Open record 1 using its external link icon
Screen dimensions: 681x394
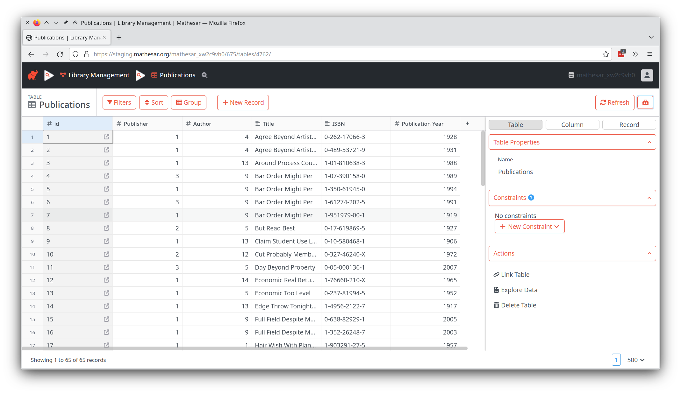click(x=106, y=137)
